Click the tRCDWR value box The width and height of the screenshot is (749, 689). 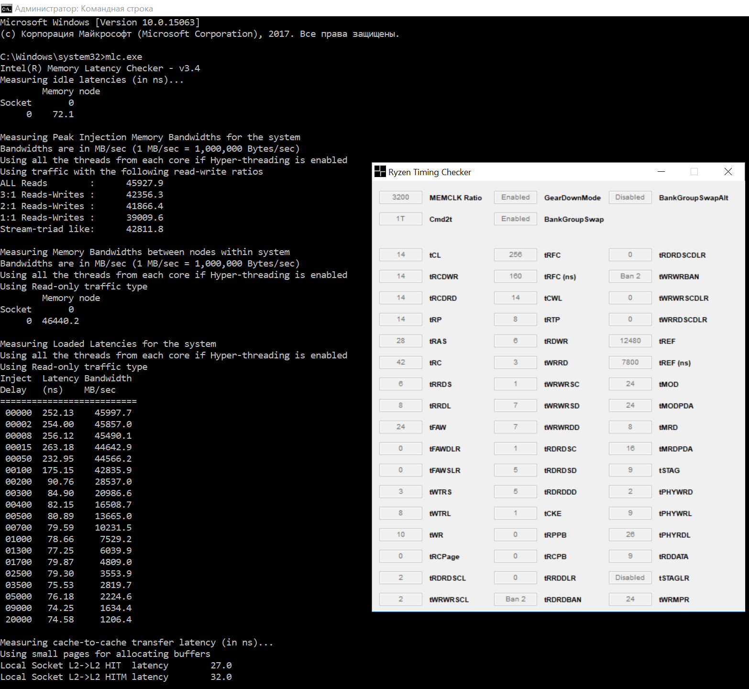coord(401,276)
